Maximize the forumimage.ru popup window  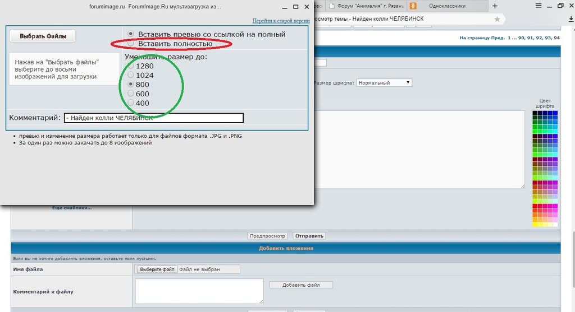tap(295, 7)
